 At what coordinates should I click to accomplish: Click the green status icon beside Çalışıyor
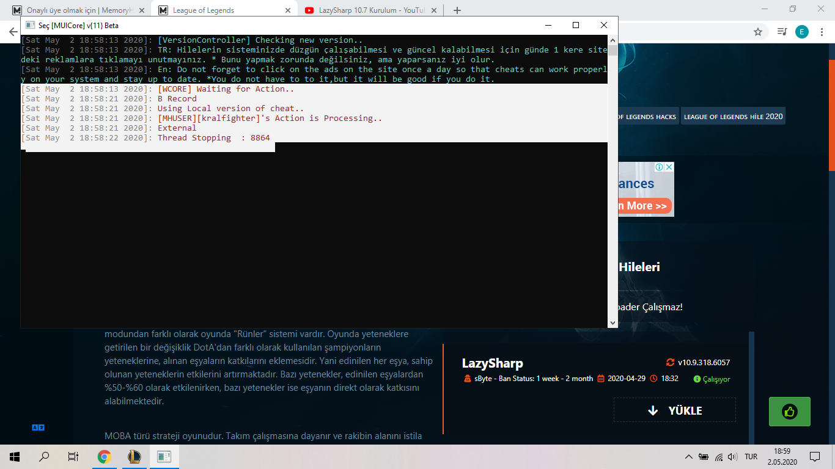click(x=697, y=379)
